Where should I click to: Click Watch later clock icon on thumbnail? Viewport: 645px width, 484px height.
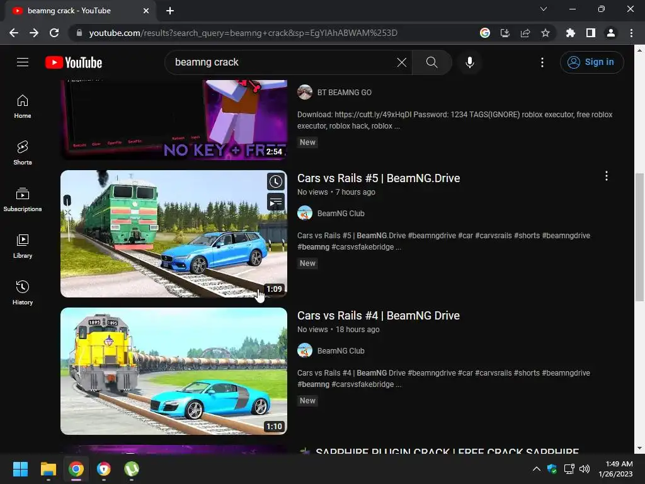[x=276, y=181]
